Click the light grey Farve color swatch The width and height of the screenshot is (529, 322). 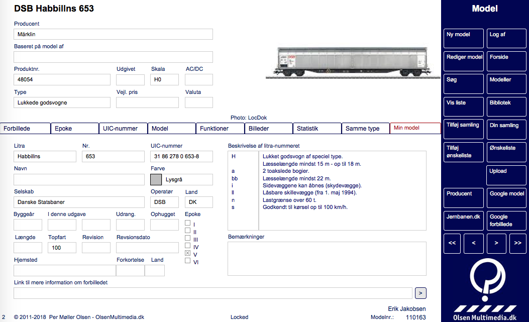click(x=156, y=179)
